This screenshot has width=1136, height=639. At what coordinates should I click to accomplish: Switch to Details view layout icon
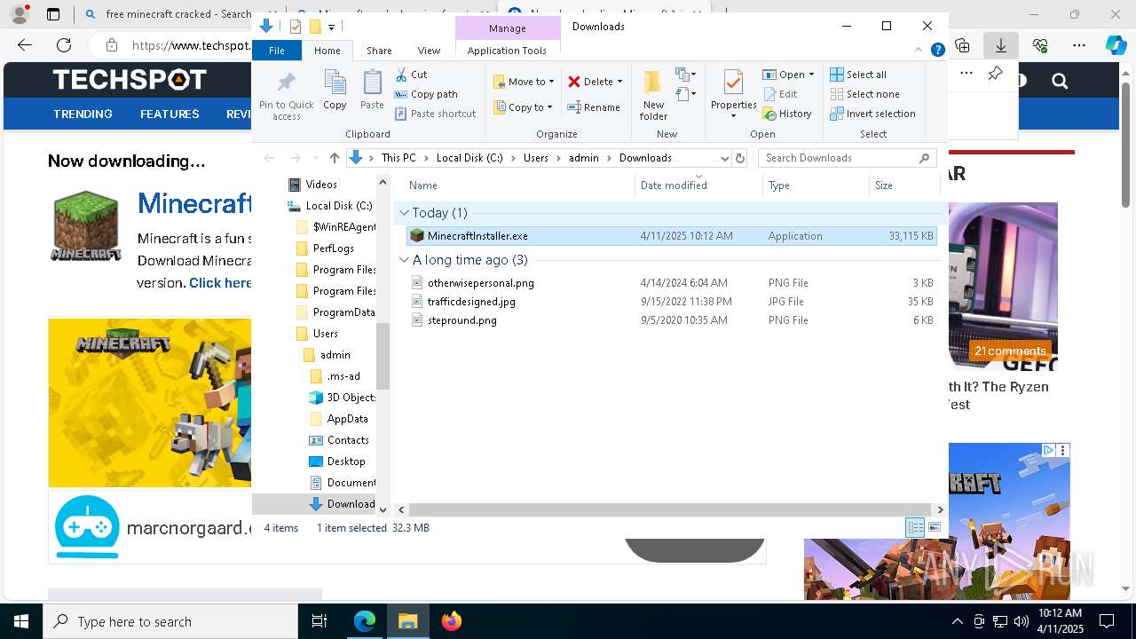click(915, 527)
